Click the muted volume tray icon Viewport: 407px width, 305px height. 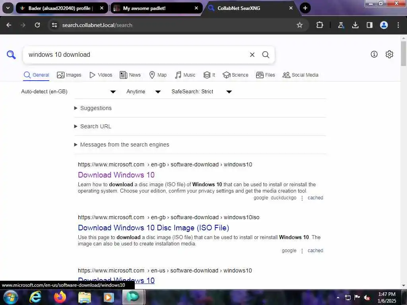[x=367, y=297]
